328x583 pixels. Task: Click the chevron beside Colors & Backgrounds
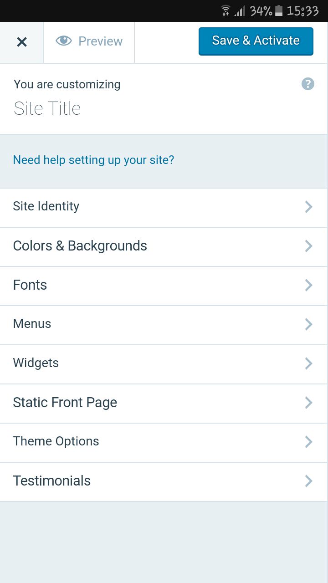308,246
